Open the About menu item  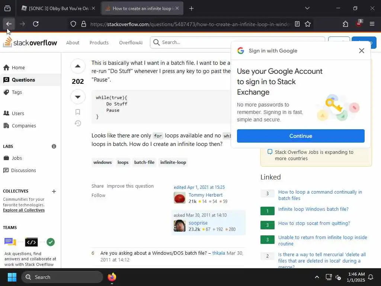tap(73, 42)
